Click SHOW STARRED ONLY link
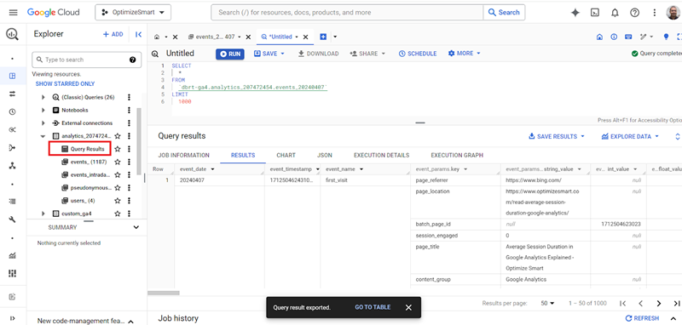This screenshot has height=325, width=682. tap(65, 83)
